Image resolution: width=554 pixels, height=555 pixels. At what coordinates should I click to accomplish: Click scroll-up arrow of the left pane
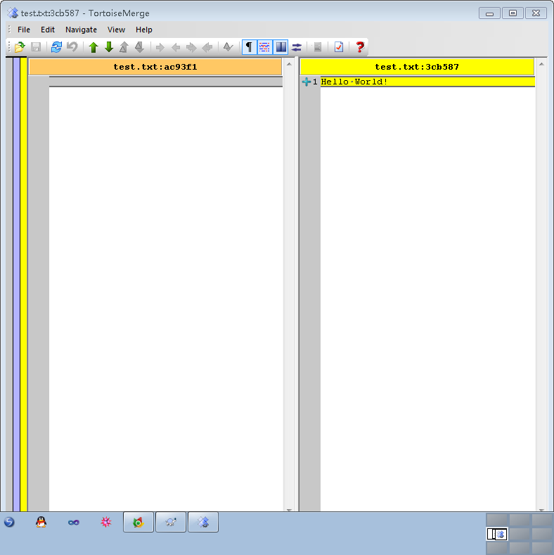[x=288, y=64]
